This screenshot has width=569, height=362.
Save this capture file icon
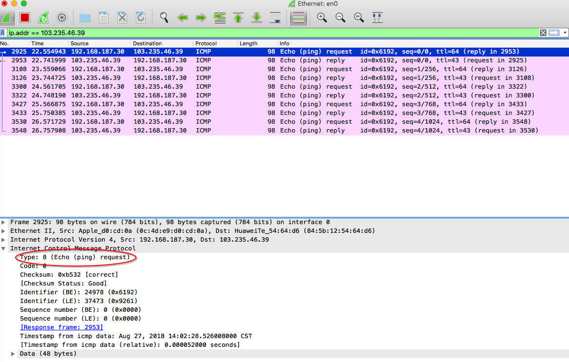[x=104, y=18]
